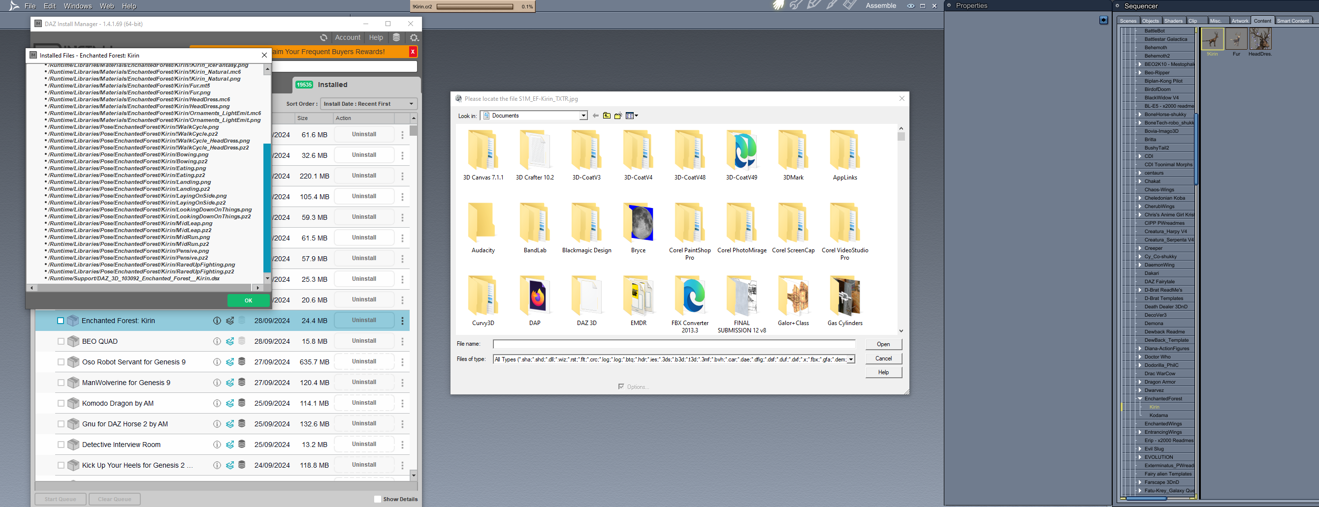
Task: Open the Windows menu
Action: click(78, 6)
